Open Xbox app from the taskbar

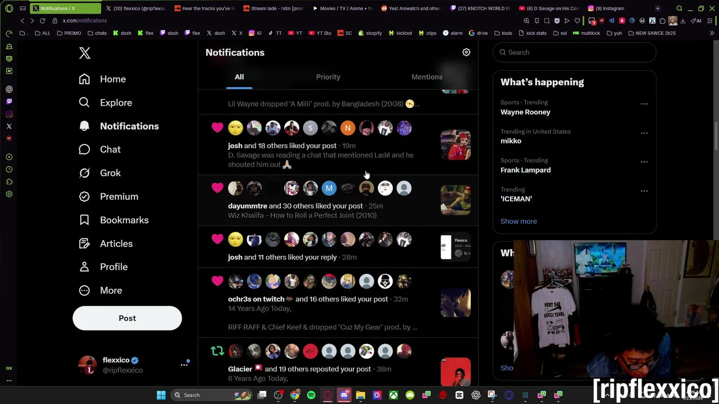click(x=393, y=395)
